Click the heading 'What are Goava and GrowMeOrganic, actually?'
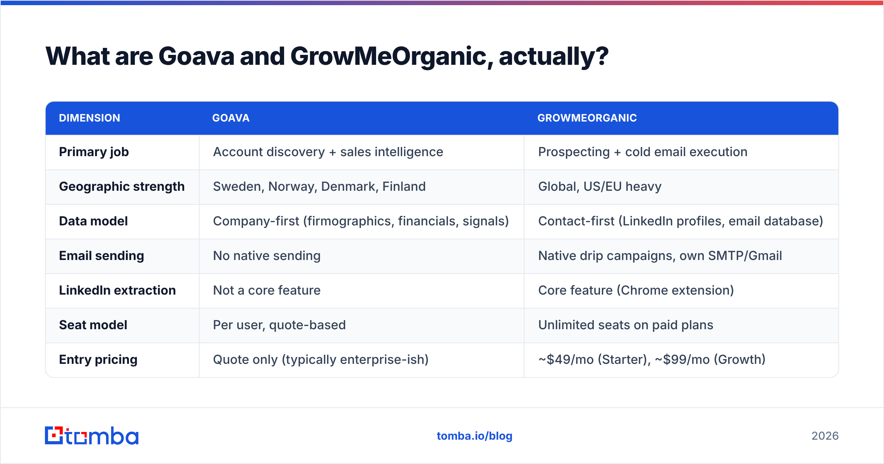884x464 pixels. tap(327, 56)
